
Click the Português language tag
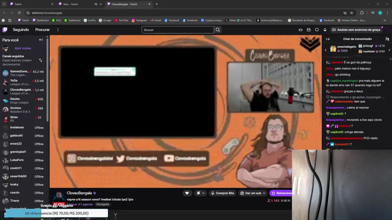tap(103, 204)
